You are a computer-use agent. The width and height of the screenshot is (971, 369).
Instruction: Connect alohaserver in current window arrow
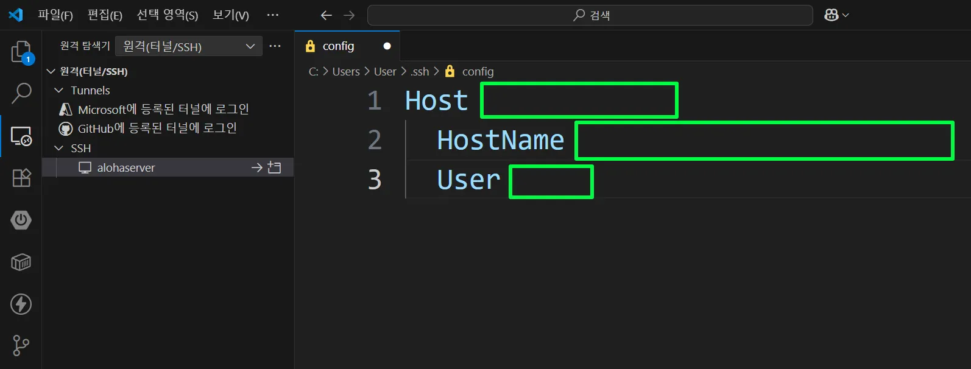tap(257, 167)
